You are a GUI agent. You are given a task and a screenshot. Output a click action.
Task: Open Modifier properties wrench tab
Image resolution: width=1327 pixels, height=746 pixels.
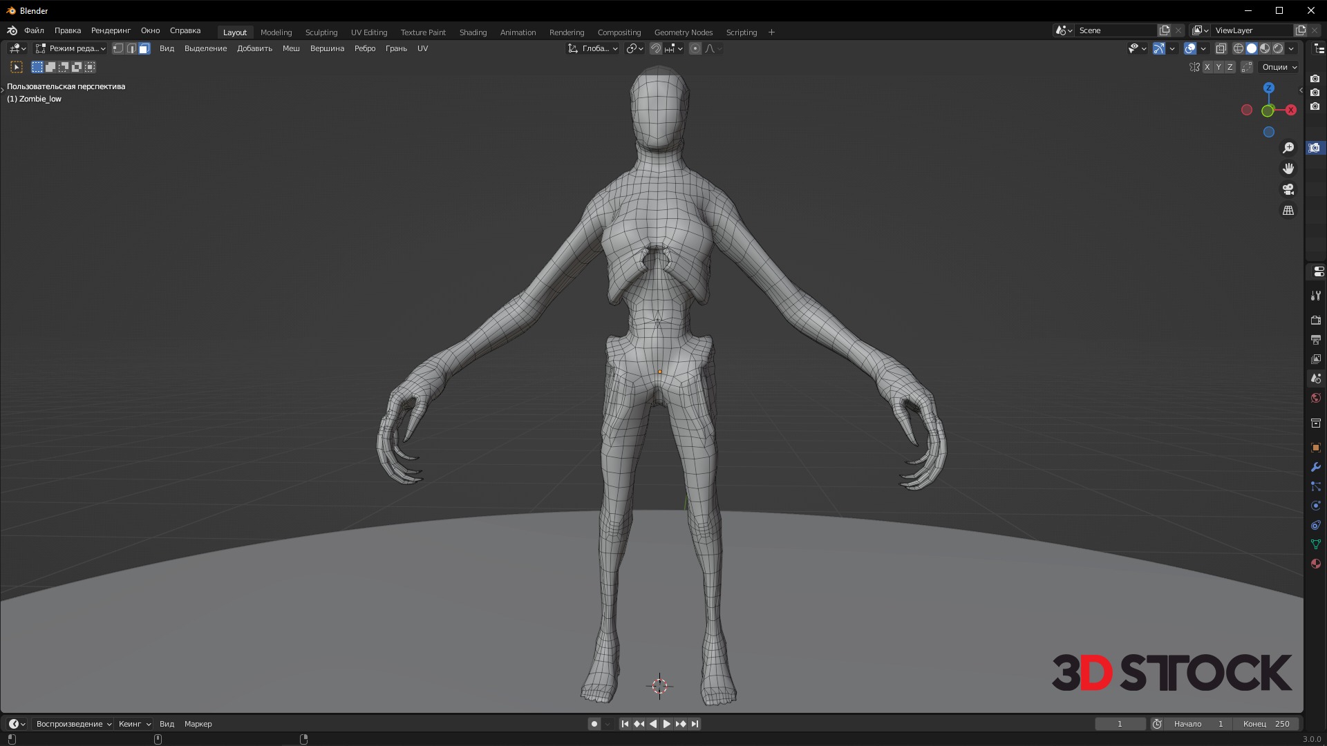coord(1315,467)
